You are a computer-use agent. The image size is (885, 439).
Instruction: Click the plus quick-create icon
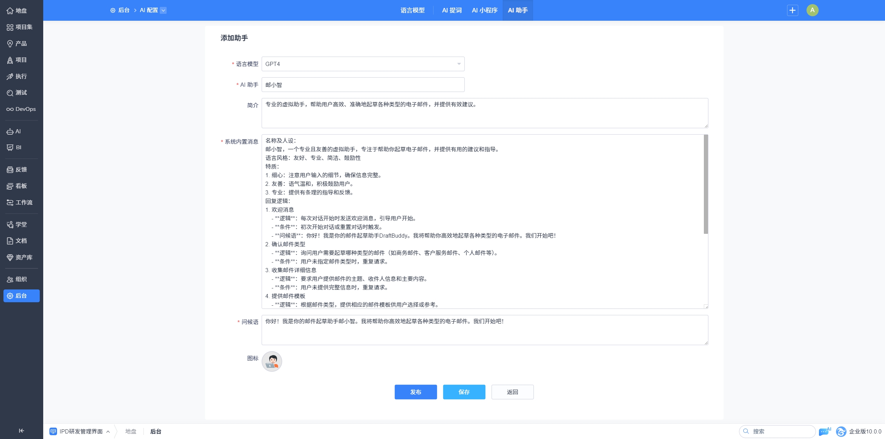[792, 10]
